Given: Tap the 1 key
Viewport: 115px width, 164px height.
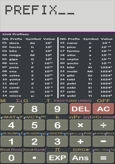Looking at the screenshot, I should click(x=11, y=142).
